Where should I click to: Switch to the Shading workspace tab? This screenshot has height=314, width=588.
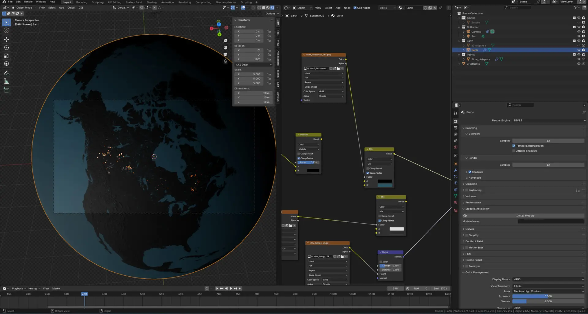click(151, 2)
